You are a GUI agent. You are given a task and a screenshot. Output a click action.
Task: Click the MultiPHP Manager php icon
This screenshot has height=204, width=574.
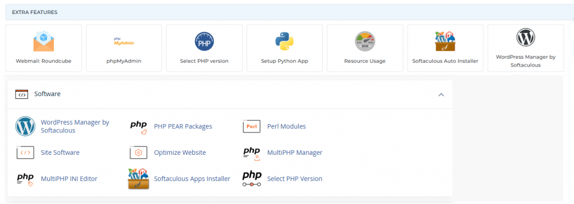pos(252,153)
